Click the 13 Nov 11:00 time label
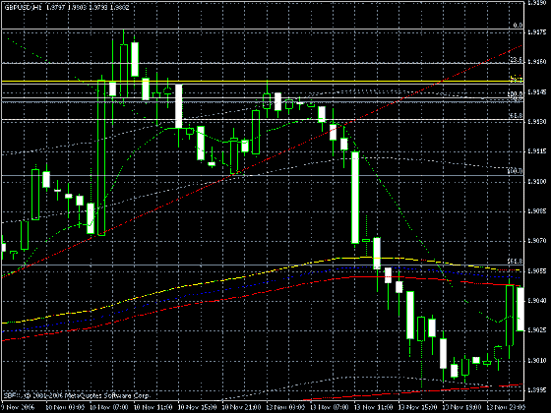 tap(375, 407)
